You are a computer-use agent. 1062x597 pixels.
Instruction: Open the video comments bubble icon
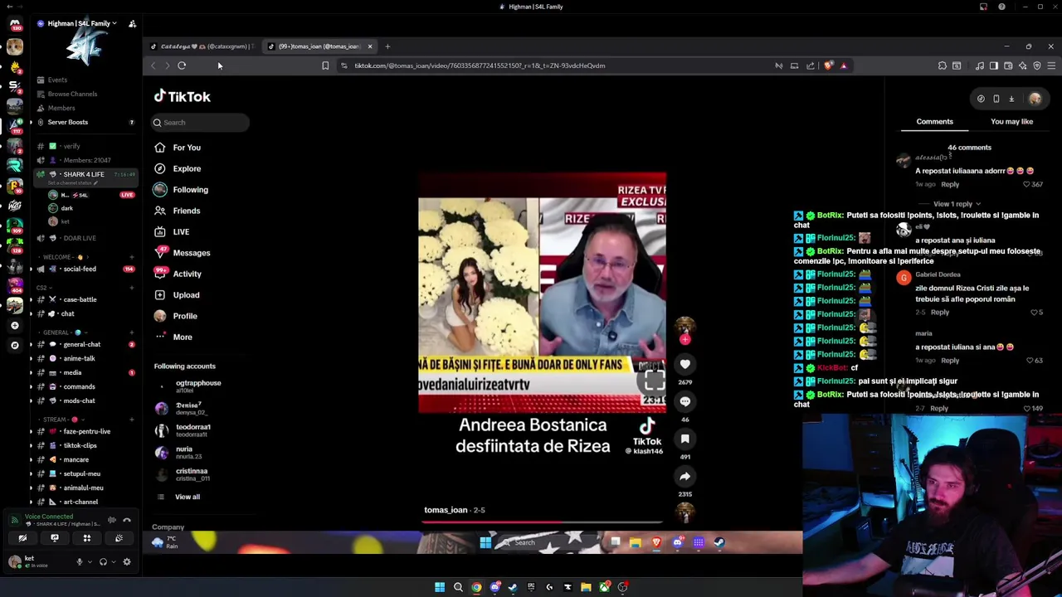click(685, 401)
